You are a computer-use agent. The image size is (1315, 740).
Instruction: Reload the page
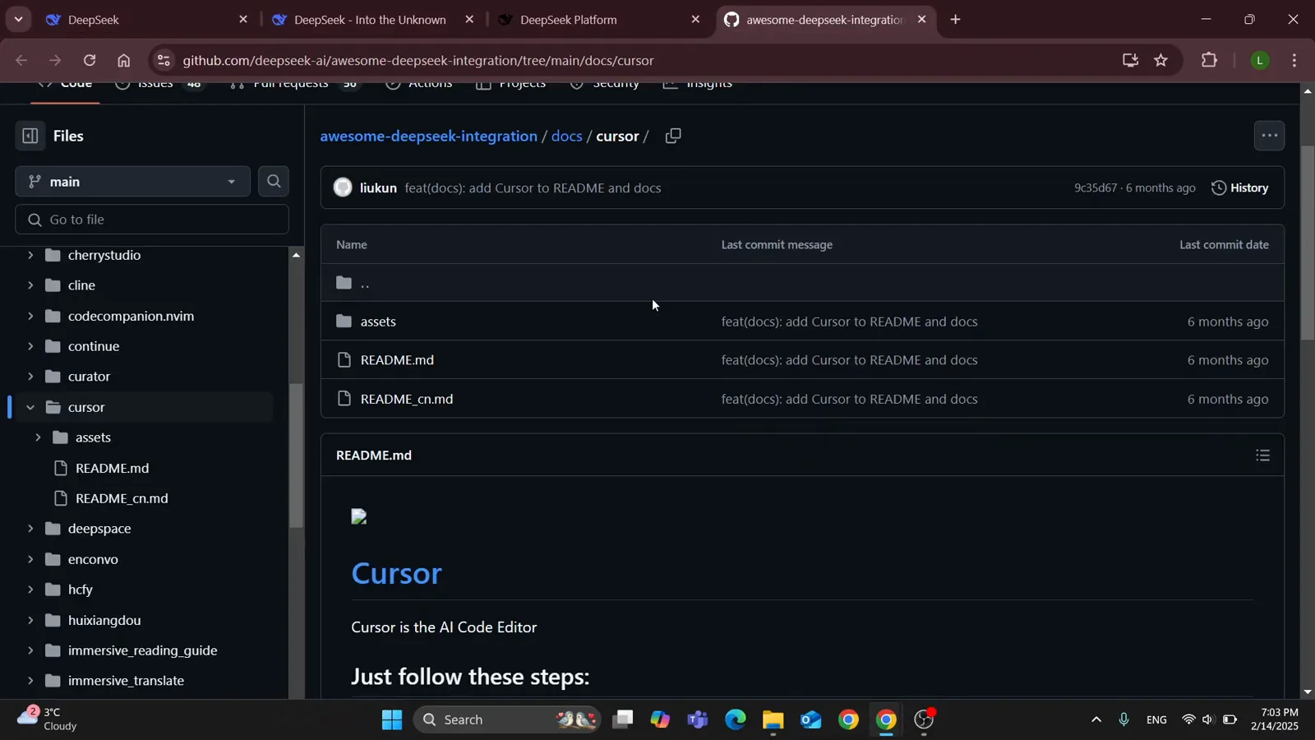pos(89,60)
